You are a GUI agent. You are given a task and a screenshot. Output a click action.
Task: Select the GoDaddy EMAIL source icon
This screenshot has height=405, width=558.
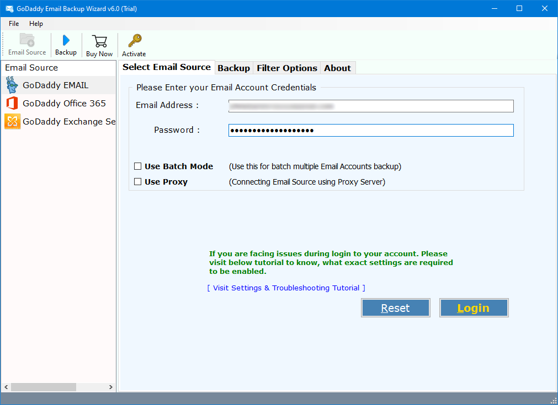pos(12,85)
